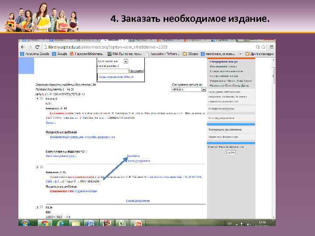Open the Google bookmark
Screen dimensions: 315x236
59,54
